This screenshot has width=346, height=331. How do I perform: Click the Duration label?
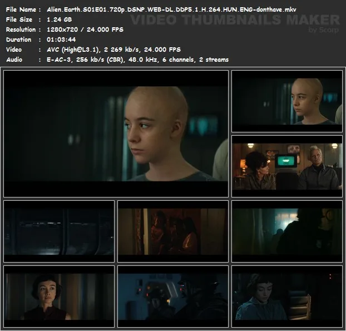pos(18,39)
